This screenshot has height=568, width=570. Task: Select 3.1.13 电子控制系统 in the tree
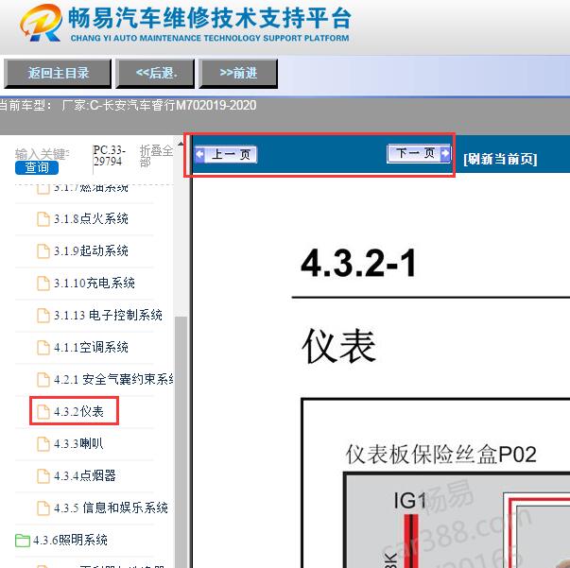pyautogui.click(x=108, y=315)
